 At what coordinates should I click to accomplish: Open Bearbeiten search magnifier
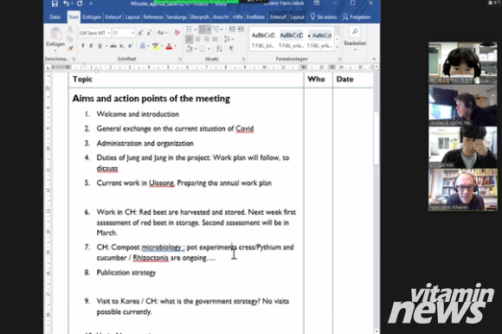pyautogui.click(x=355, y=32)
